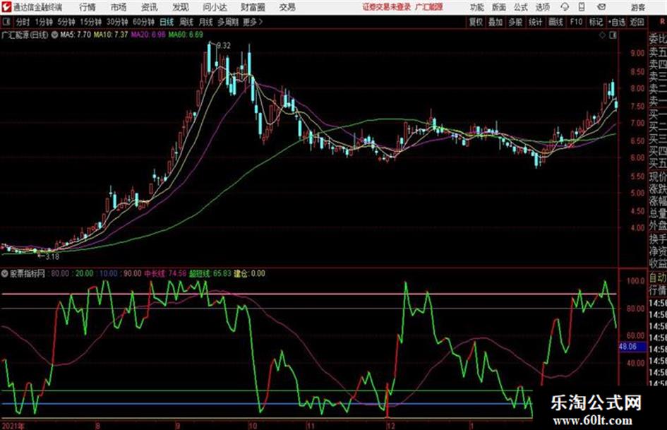Click the 画线 drawing button
Viewport: 667px width, 430px height.
(555, 22)
